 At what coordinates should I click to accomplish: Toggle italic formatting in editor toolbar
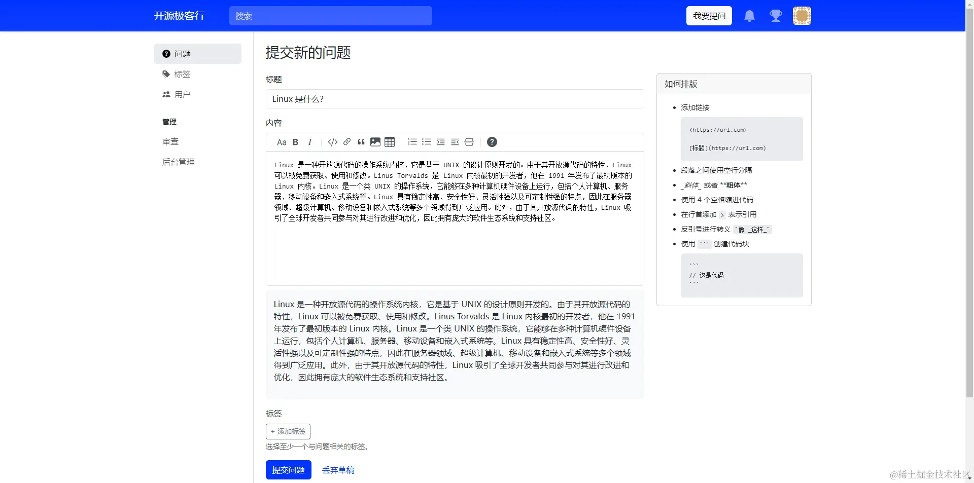(309, 142)
